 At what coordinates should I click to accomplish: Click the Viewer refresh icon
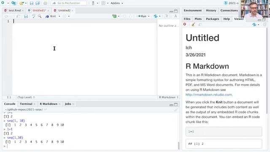coord(265,24)
